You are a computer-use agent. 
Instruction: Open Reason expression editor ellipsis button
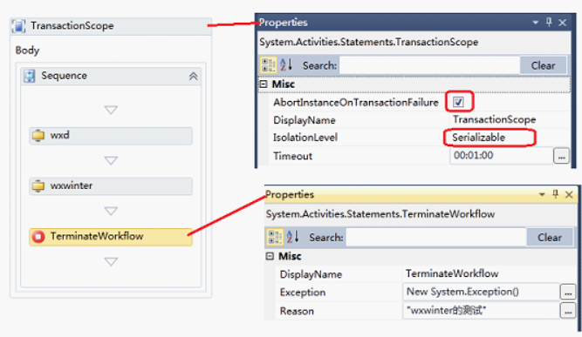[568, 311]
